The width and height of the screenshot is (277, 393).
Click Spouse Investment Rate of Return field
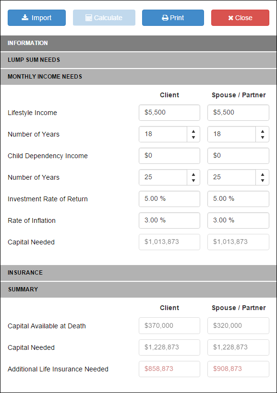(x=238, y=199)
